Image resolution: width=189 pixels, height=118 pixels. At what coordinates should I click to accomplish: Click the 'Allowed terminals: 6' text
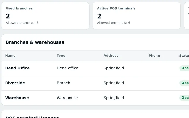[114, 23]
